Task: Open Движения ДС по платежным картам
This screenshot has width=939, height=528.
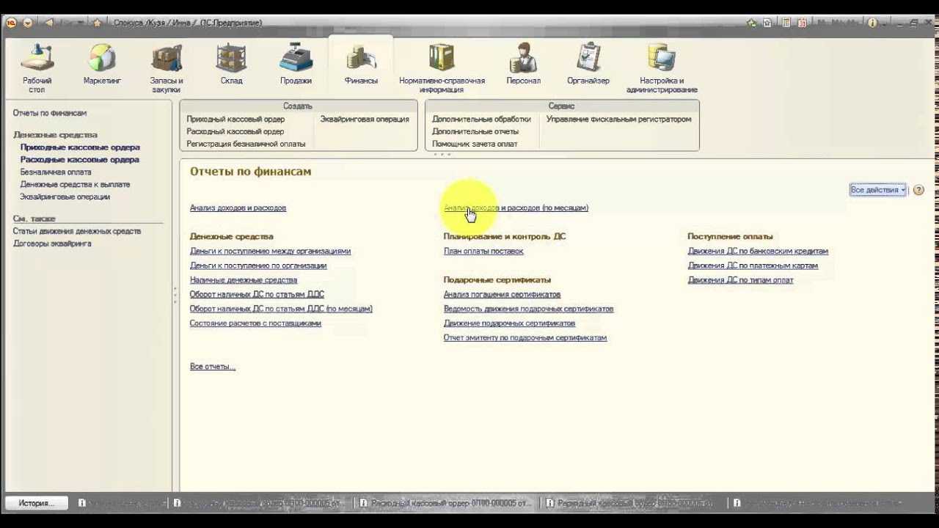Action: 753,265
